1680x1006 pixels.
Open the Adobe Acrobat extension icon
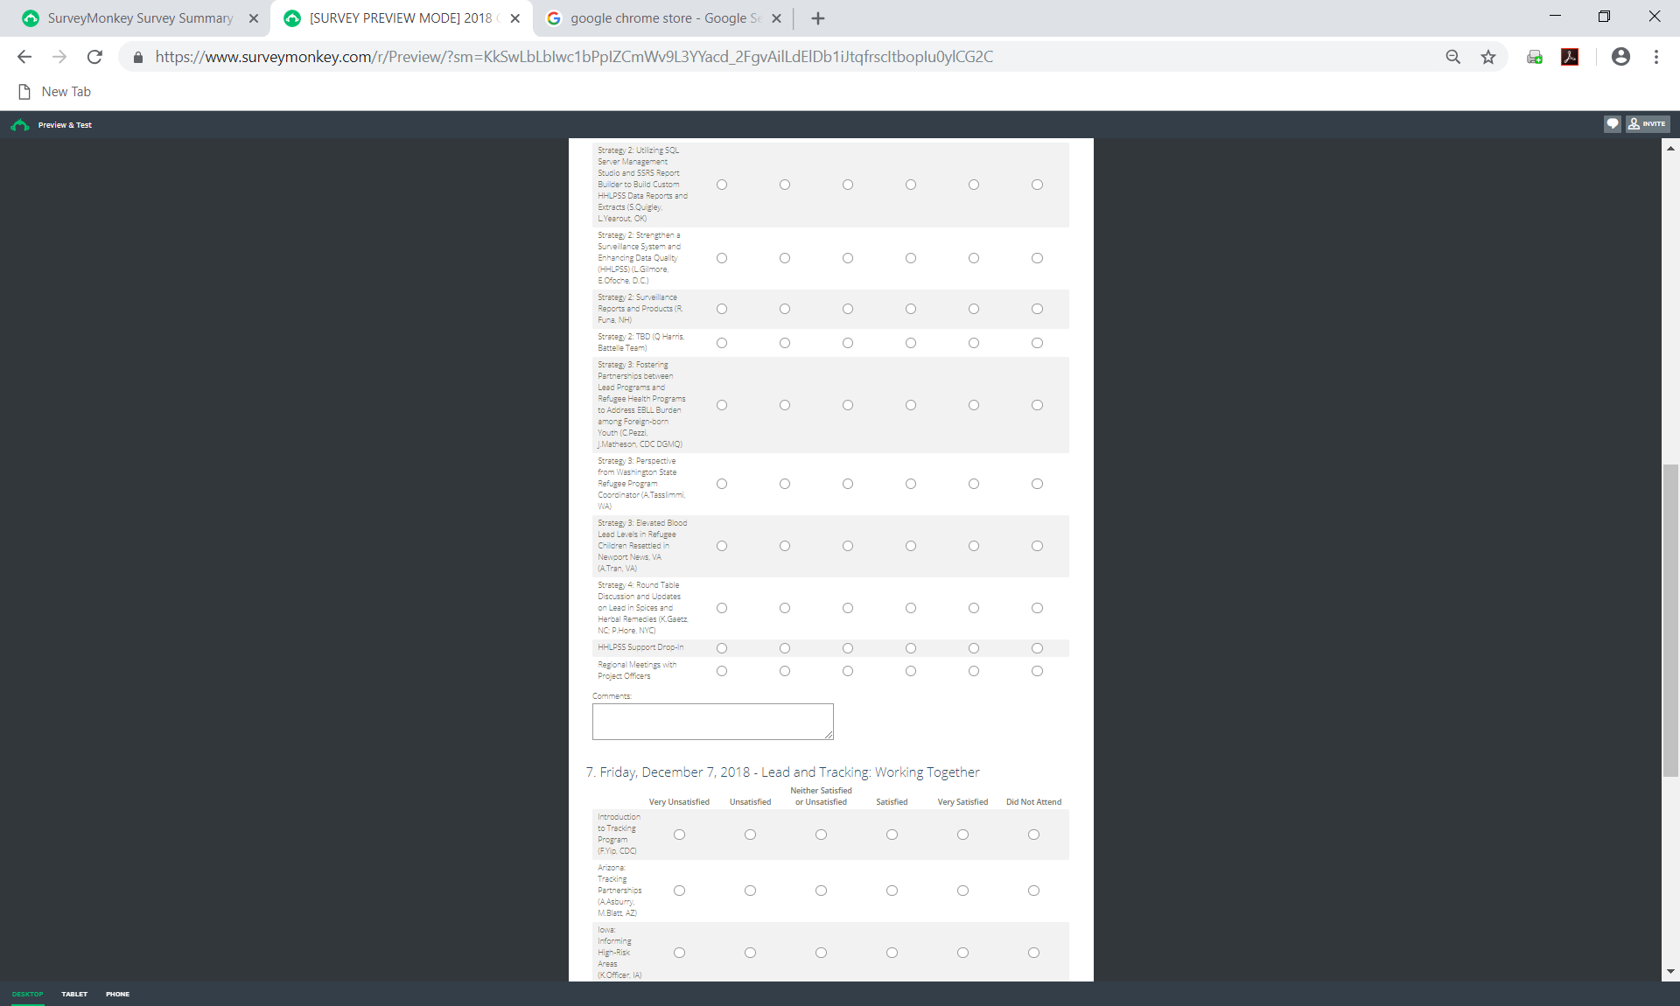click(1570, 57)
